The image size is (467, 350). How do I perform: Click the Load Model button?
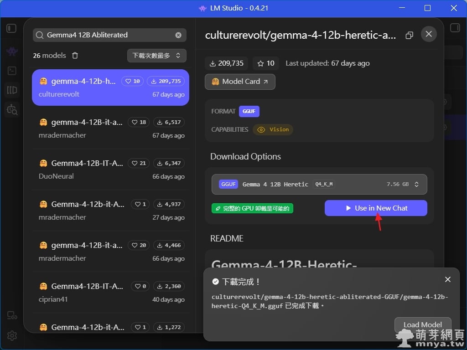(423, 324)
